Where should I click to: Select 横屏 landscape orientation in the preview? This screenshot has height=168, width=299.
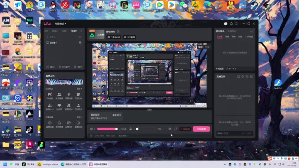click(x=200, y=47)
